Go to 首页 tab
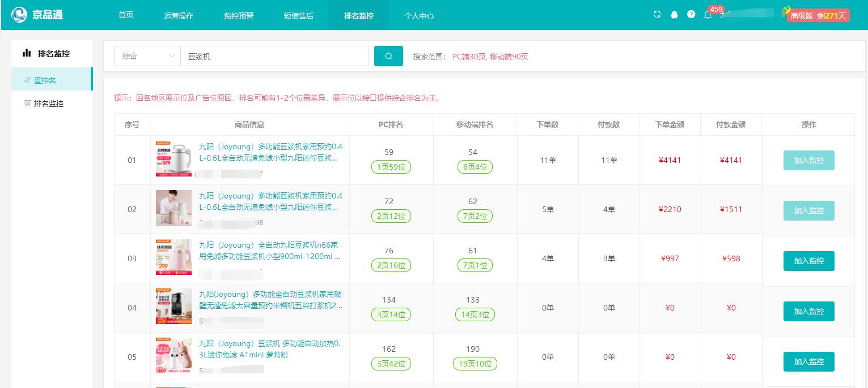 (126, 15)
